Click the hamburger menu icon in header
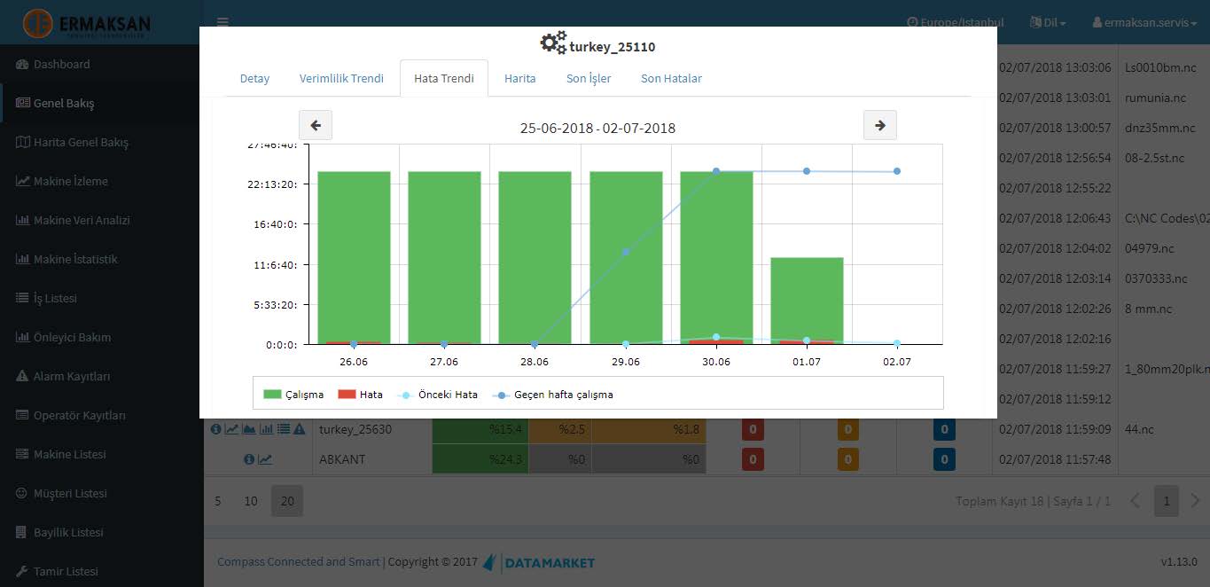 222,22
